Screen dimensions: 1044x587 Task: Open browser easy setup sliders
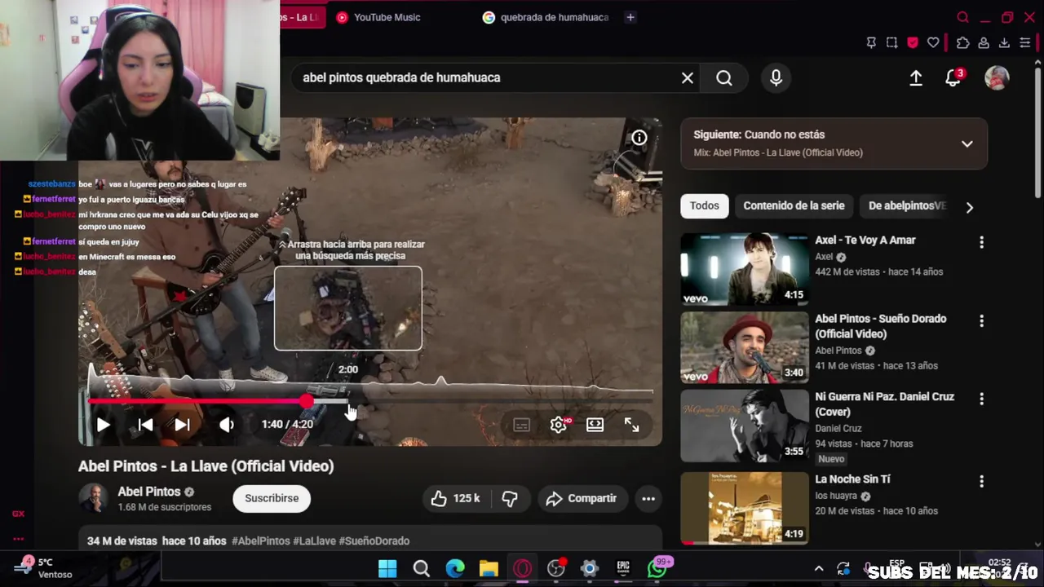tap(1025, 42)
